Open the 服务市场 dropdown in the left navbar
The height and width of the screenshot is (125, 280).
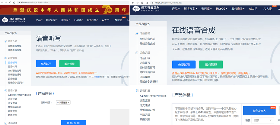point(93,20)
